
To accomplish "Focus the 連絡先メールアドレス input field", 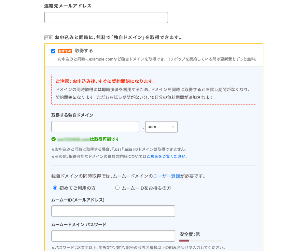I will point(106,18).
